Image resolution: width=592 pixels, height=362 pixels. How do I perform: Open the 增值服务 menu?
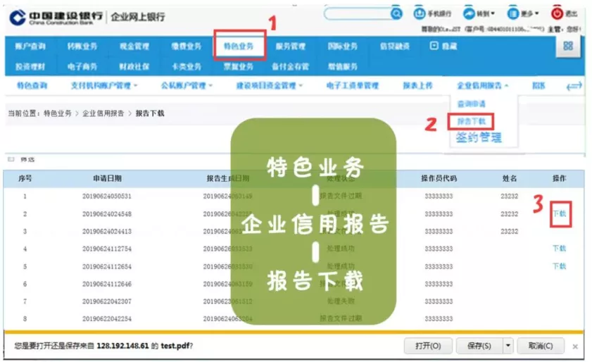click(342, 67)
